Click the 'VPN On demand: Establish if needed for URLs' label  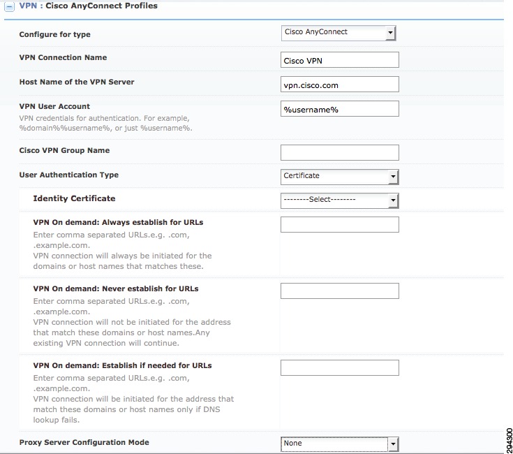pos(122,365)
